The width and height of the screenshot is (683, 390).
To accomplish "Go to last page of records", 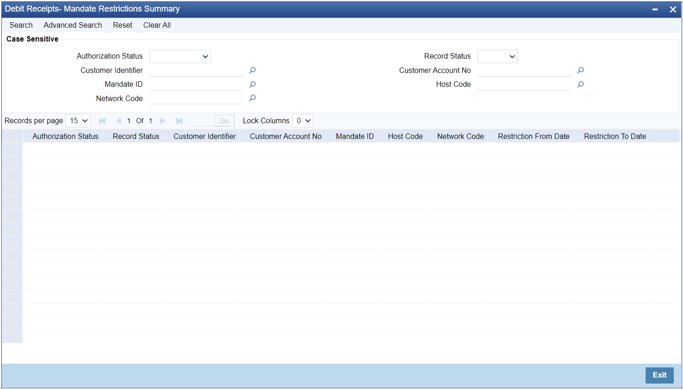I will 179,121.
